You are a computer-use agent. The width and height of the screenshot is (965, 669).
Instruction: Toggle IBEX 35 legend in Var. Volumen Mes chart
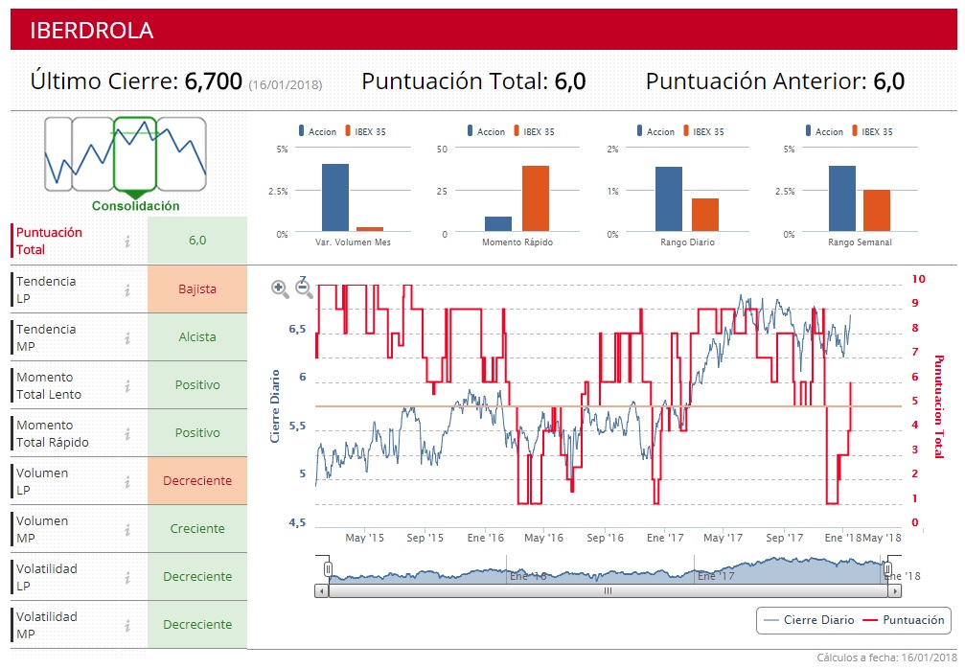[x=365, y=131]
